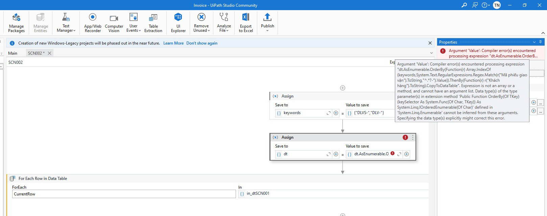Click the info icon on the banner
This screenshot has height=216, width=547.
click(x=12, y=43)
